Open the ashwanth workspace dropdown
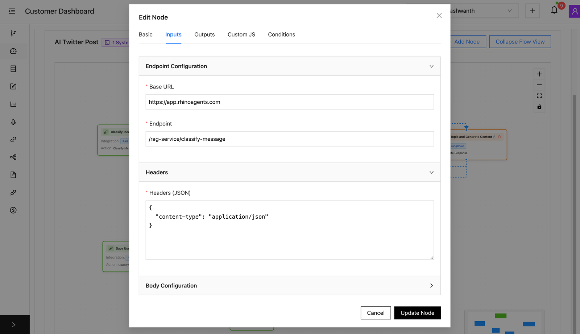This screenshot has width=580, height=334. pos(482,11)
